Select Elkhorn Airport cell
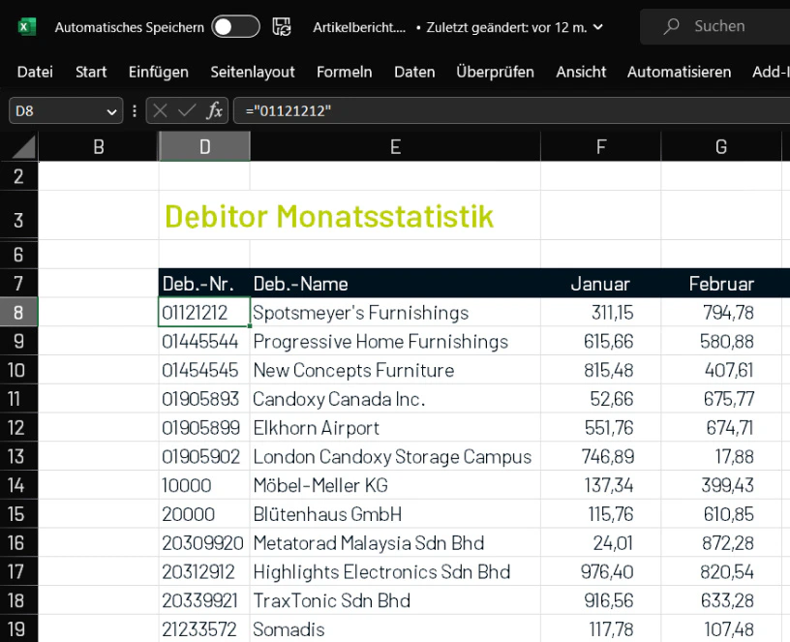This screenshot has height=642, width=790. (x=396, y=427)
